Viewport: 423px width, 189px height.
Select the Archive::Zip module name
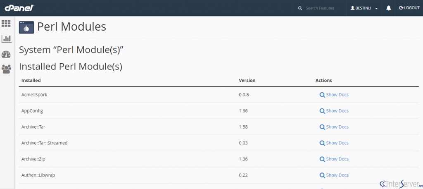[33, 159]
